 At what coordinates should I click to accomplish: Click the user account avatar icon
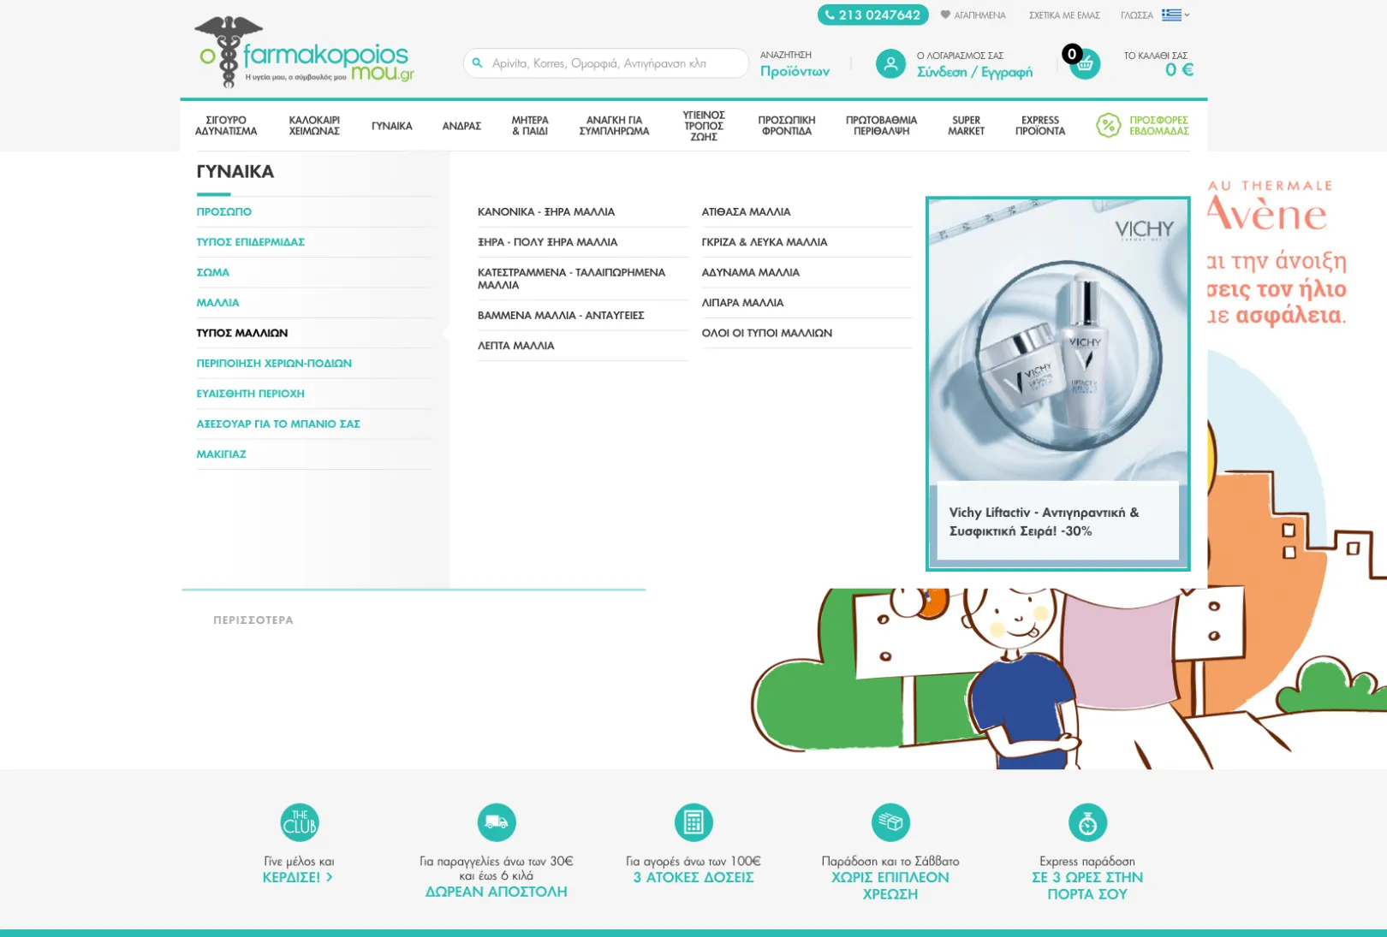[x=890, y=64]
